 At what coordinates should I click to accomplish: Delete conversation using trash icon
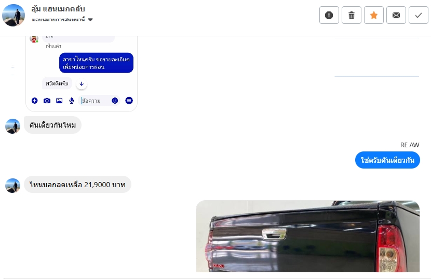pyautogui.click(x=351, y=15)
